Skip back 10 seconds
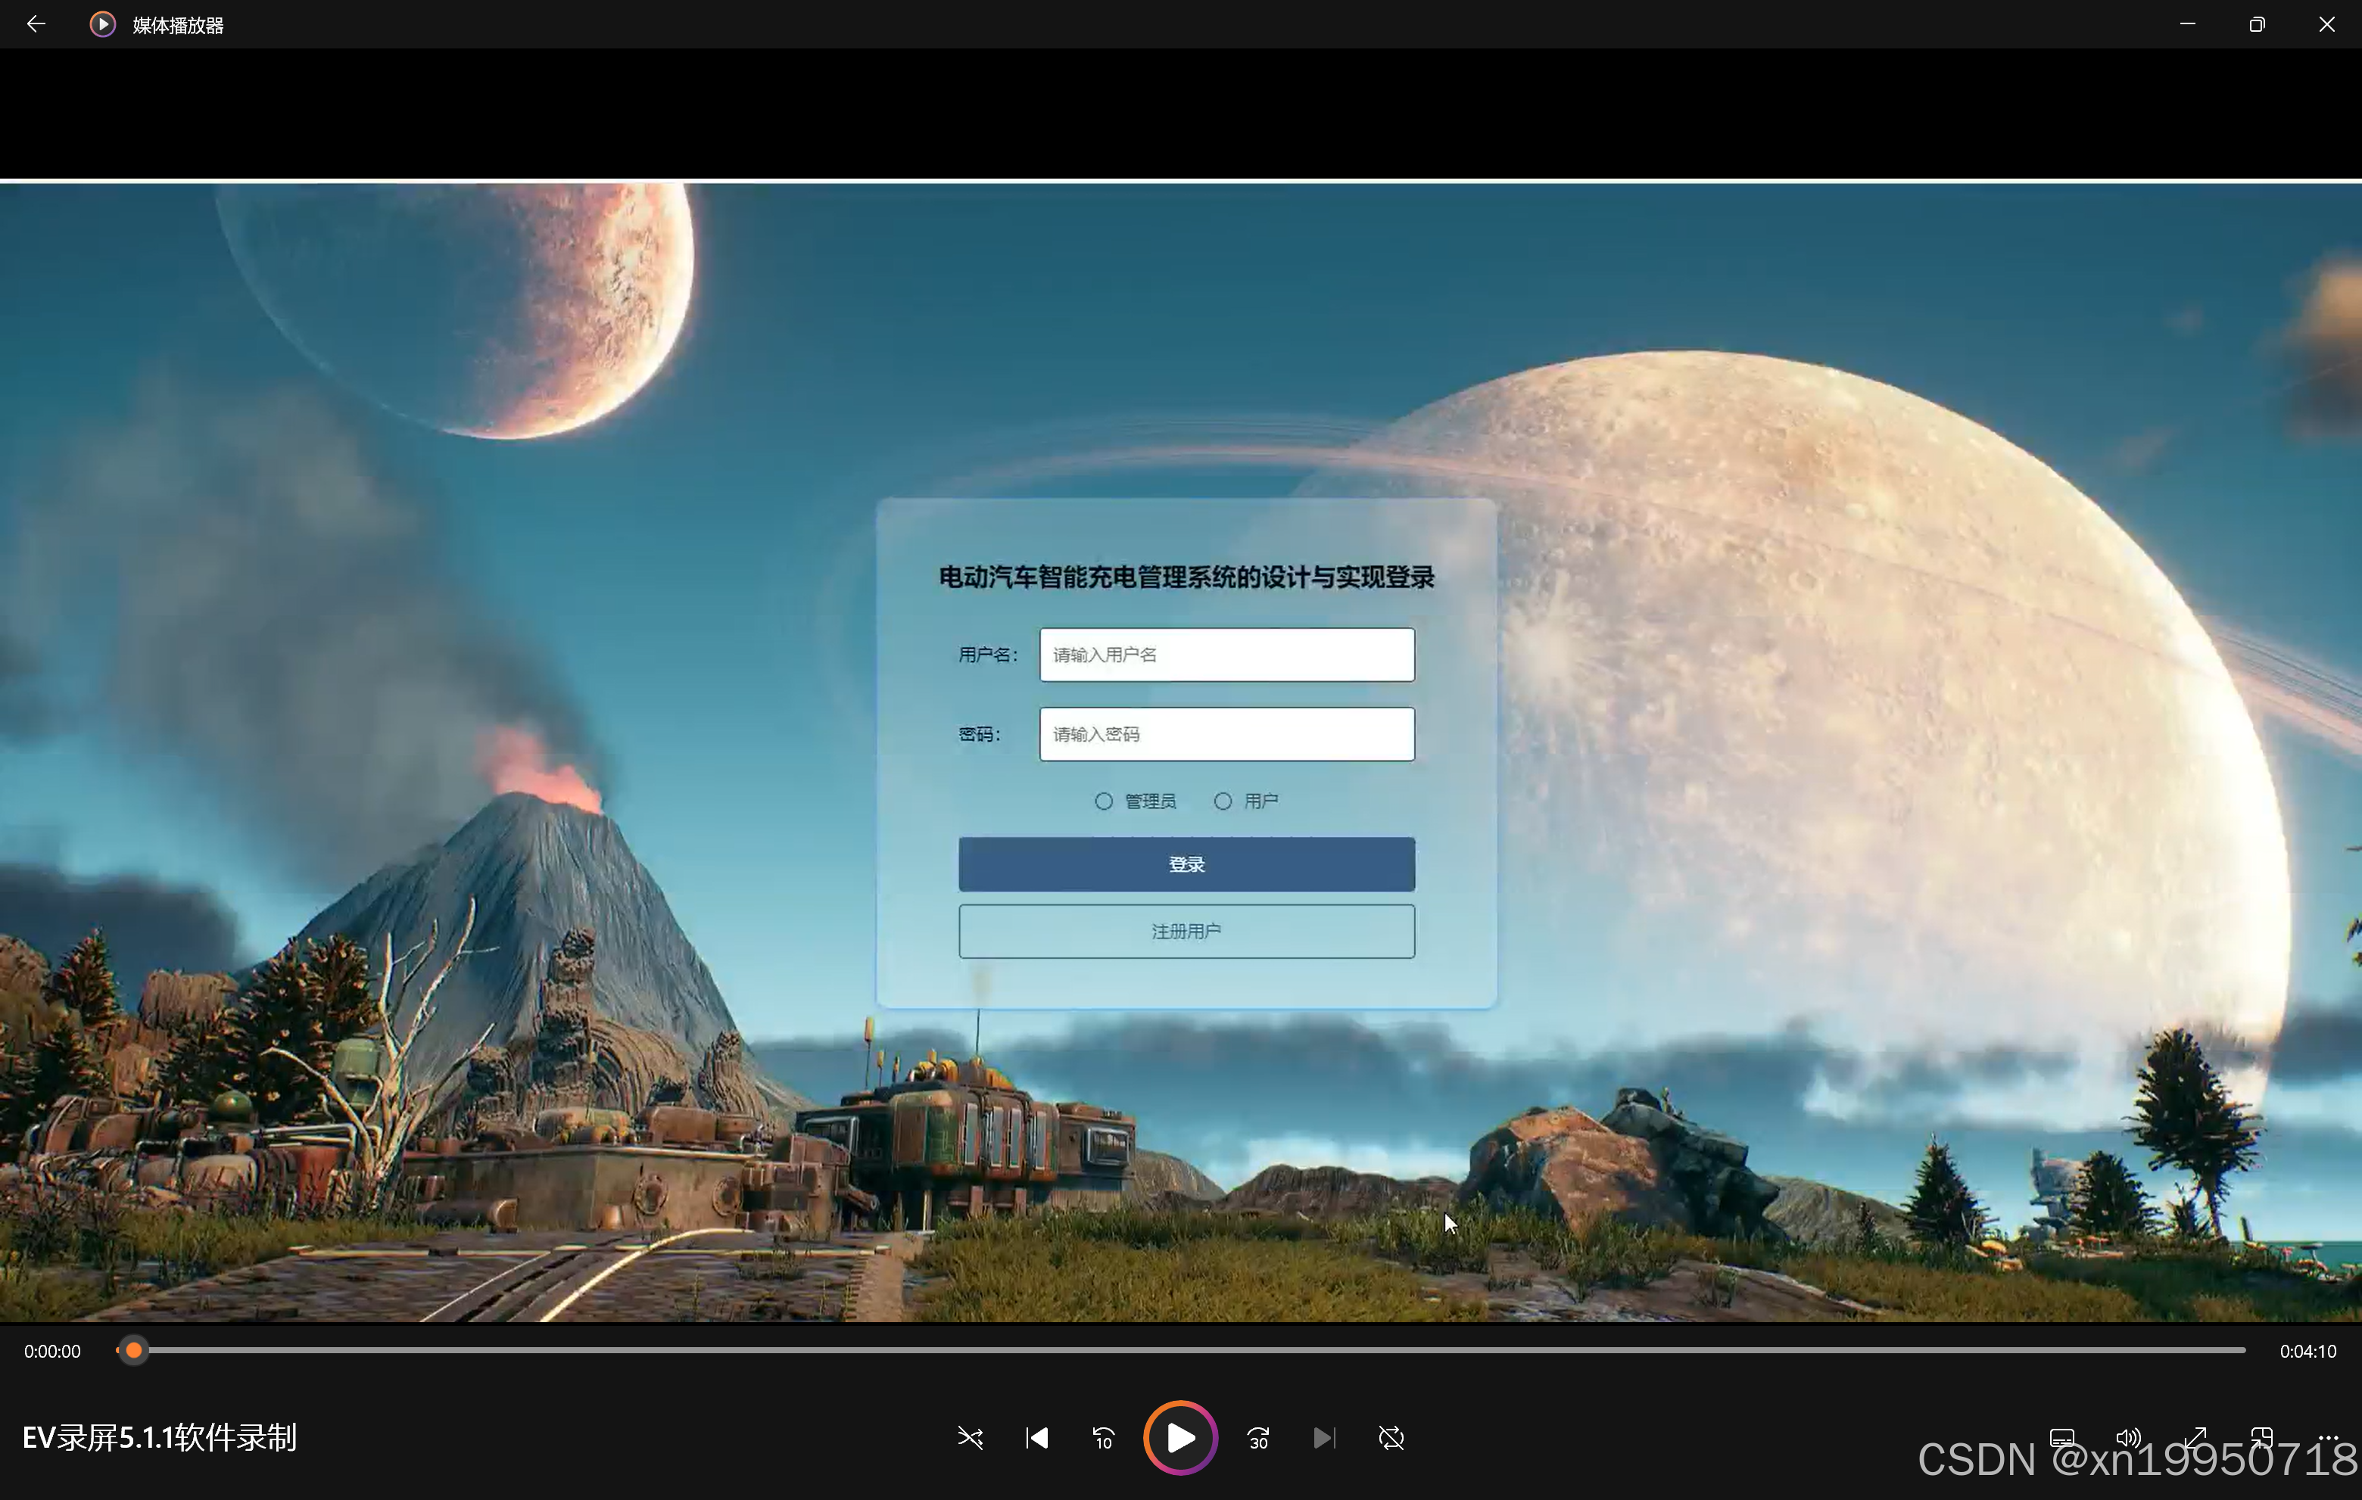 pyautogui.click(x=1104, y=1438)
